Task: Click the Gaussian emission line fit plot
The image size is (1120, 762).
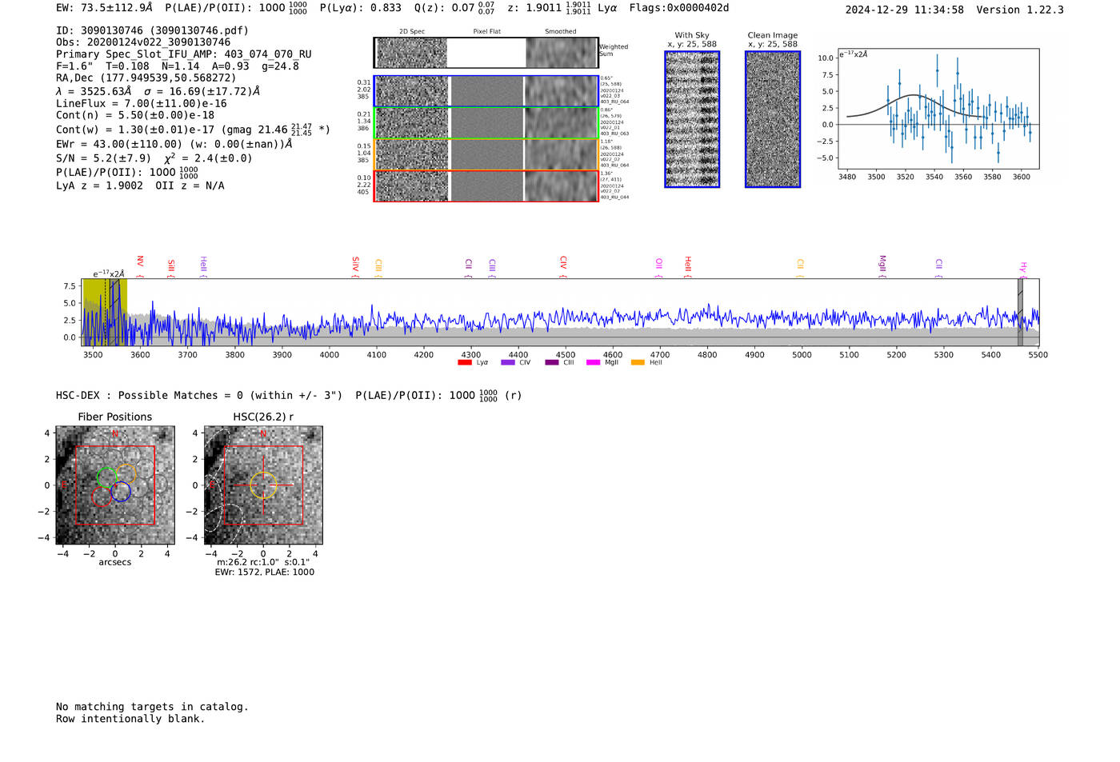Action: (938, 109)
